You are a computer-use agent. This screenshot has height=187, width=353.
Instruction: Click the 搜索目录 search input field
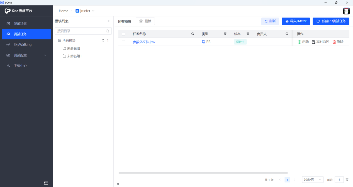81,31
